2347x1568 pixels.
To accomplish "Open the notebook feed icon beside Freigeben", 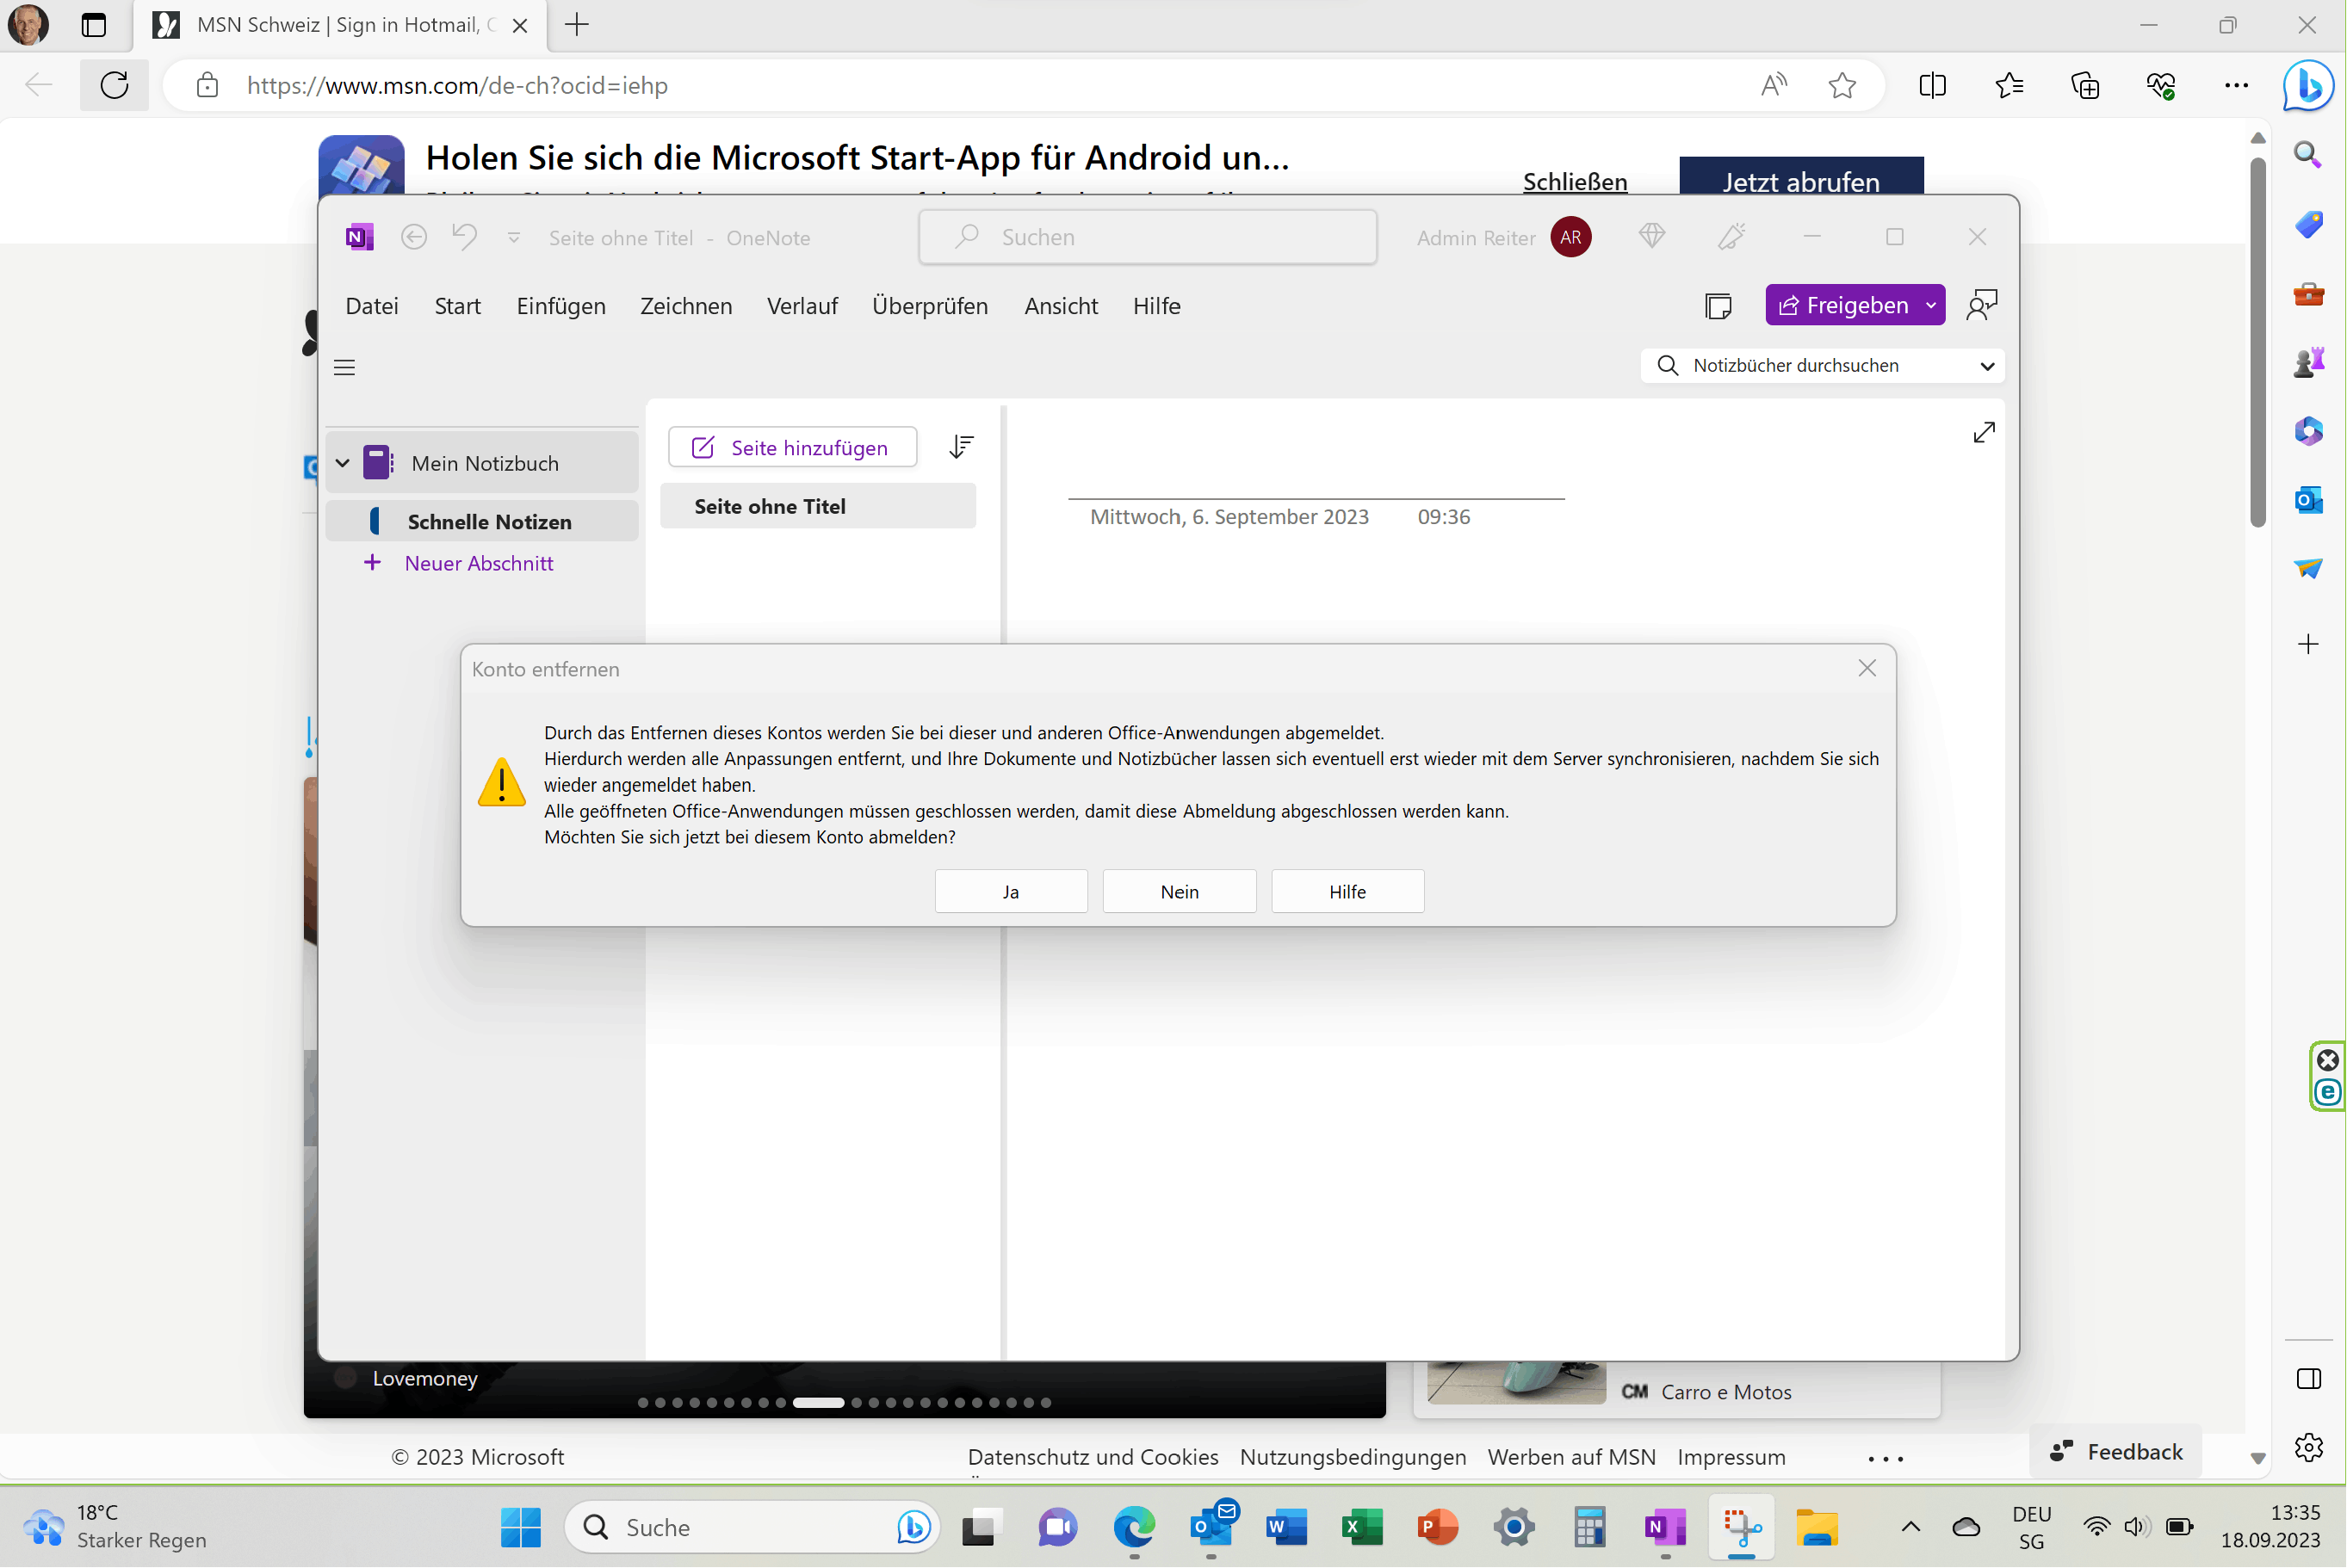I will point(1718,306).
